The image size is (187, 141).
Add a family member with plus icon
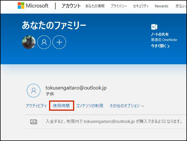(x=59, y=42)
